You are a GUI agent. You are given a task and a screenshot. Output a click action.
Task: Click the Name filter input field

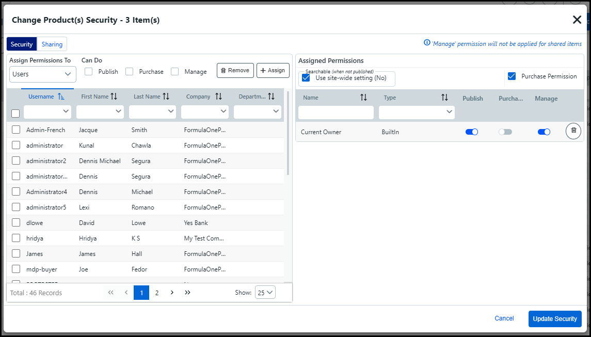click(x=336, y=113)
